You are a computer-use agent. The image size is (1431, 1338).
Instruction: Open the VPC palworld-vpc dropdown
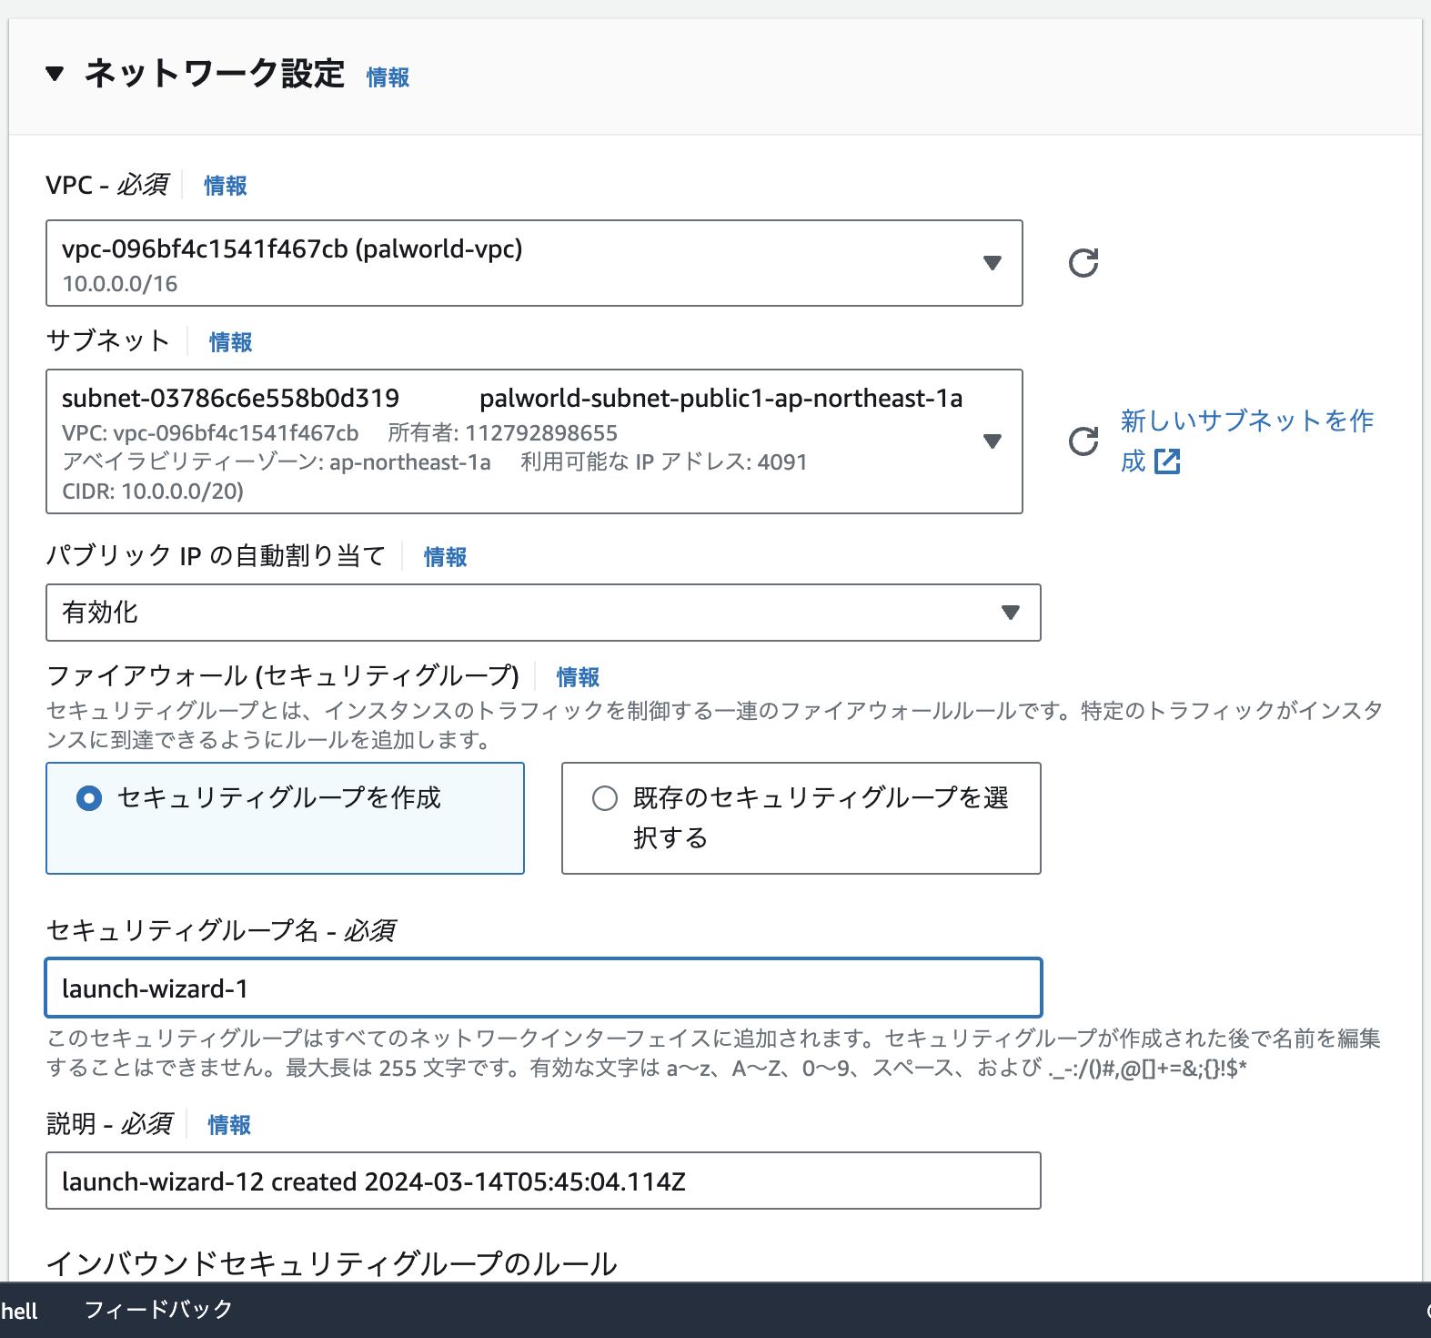534,263
